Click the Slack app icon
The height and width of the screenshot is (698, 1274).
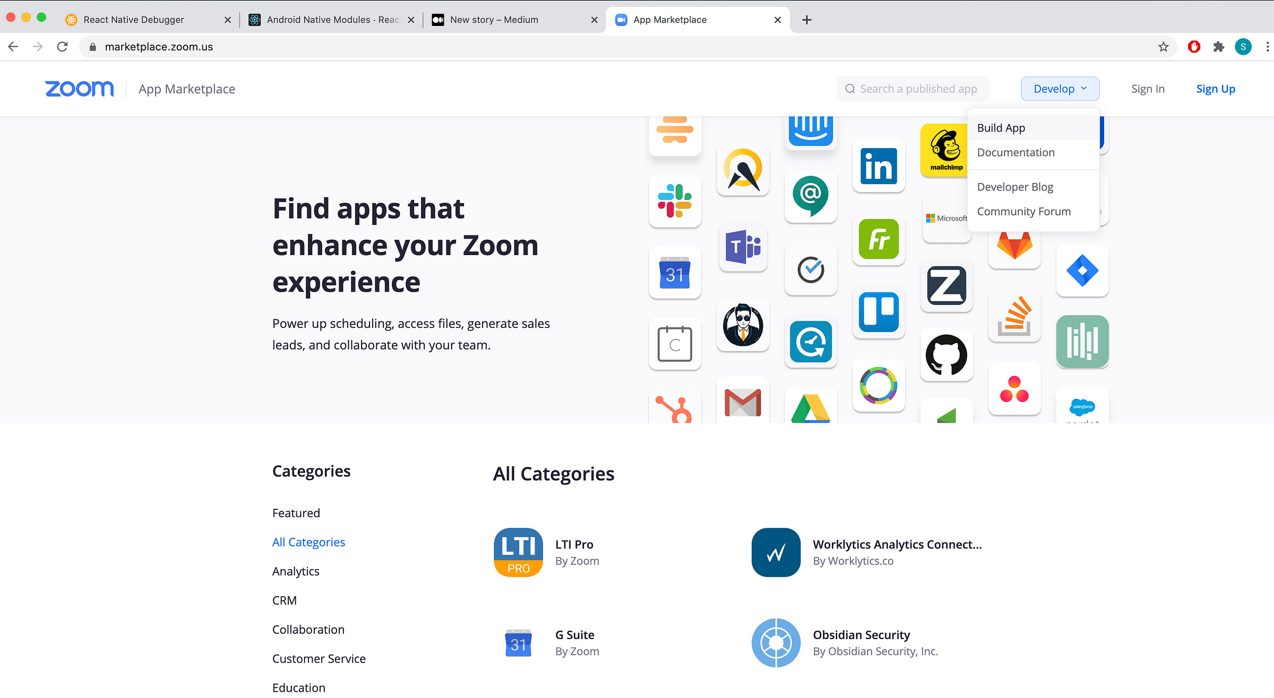pyautogui.click(x=675, y=201)
